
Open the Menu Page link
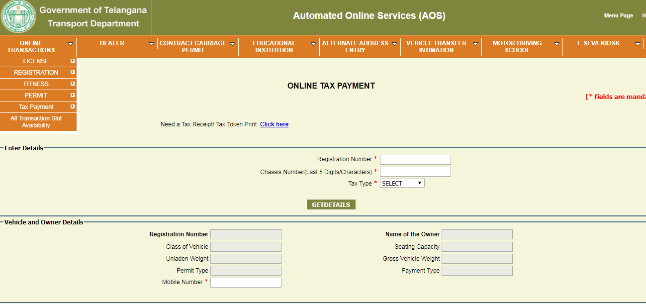tap(618, 15)
